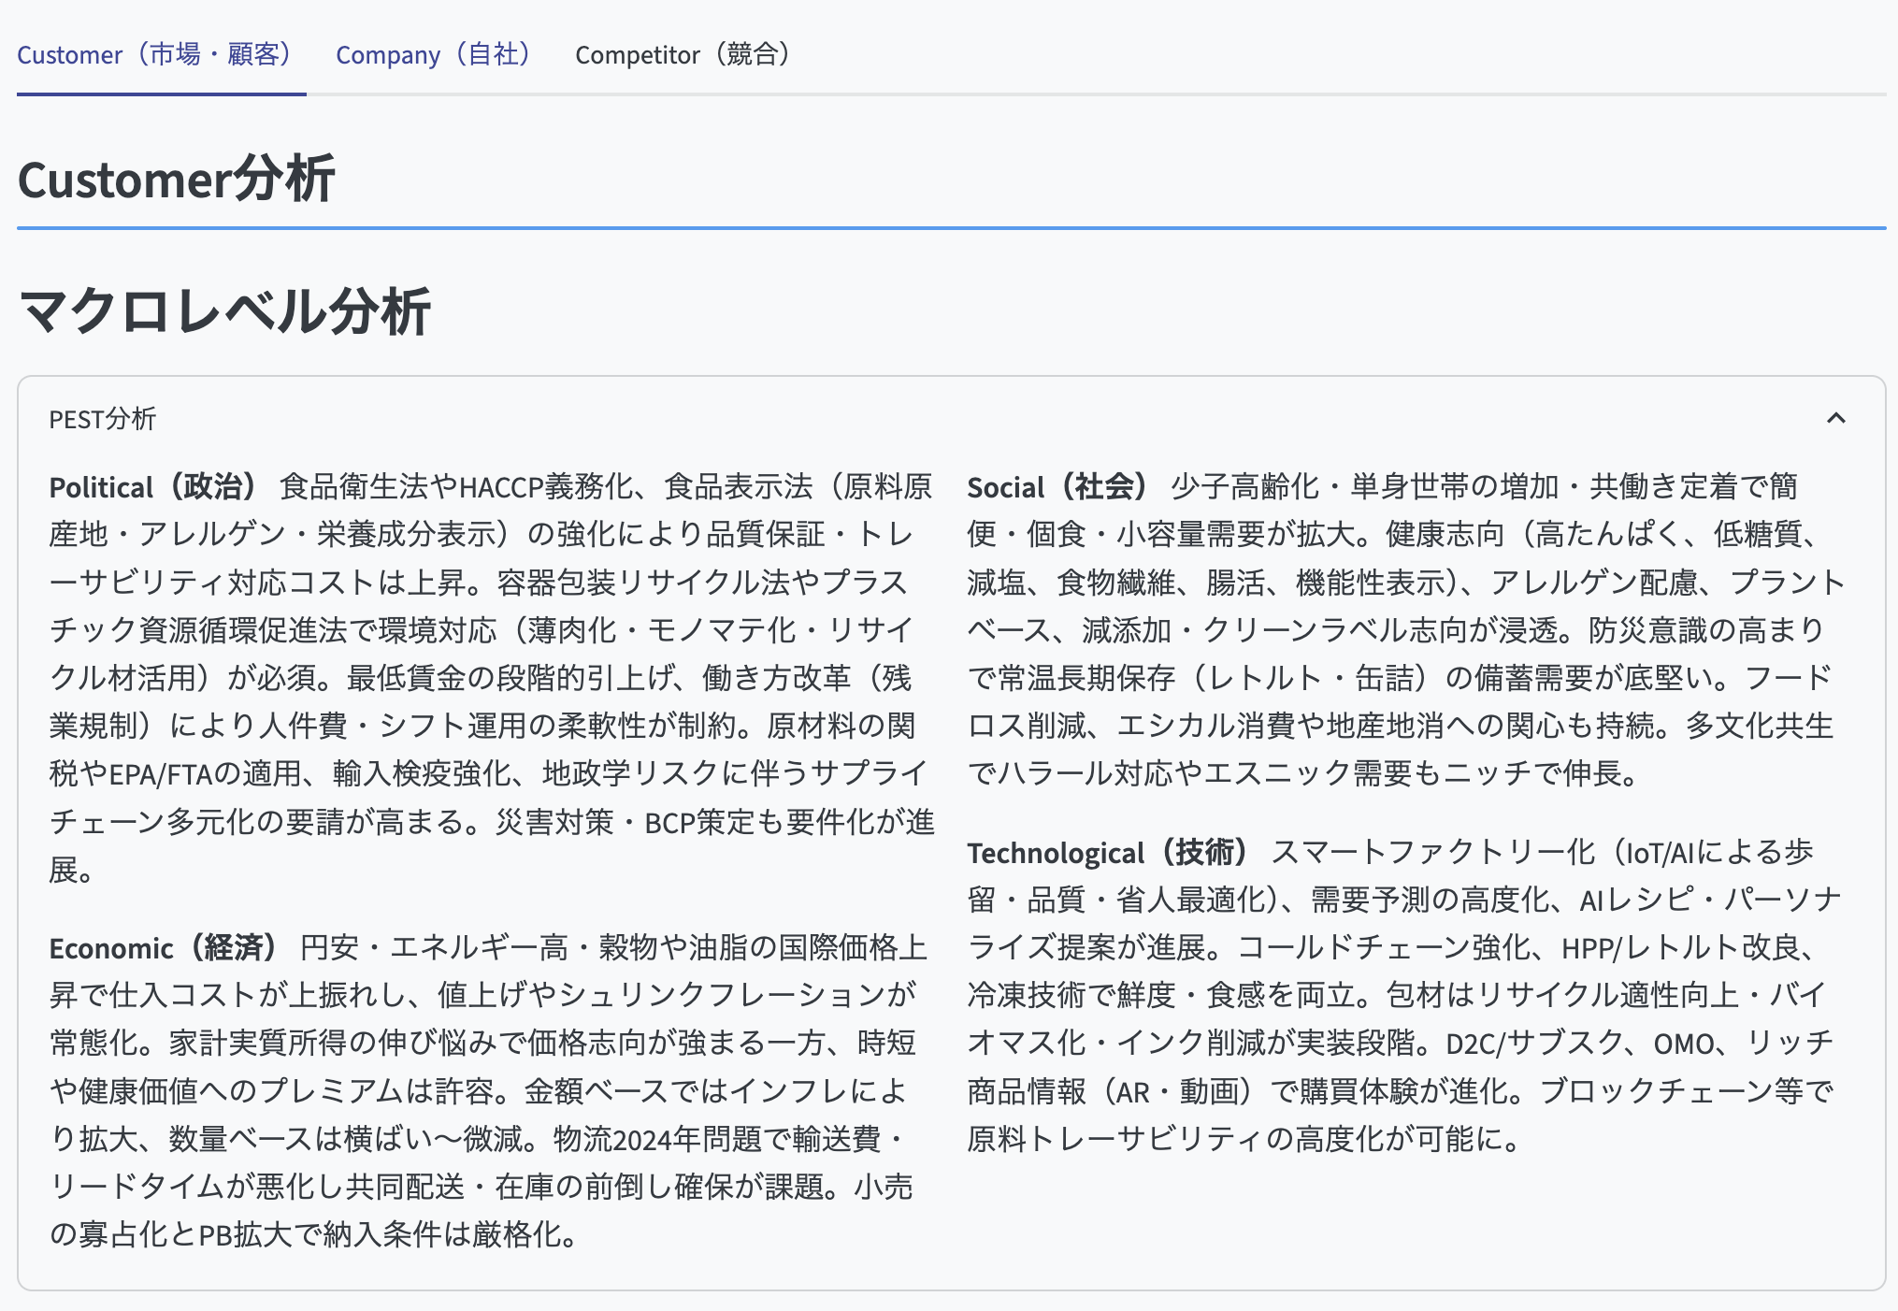This screenshot has height=1311, width=1898.
Task: Open the Competitor（競合）tab
Action: pos(683,54)
